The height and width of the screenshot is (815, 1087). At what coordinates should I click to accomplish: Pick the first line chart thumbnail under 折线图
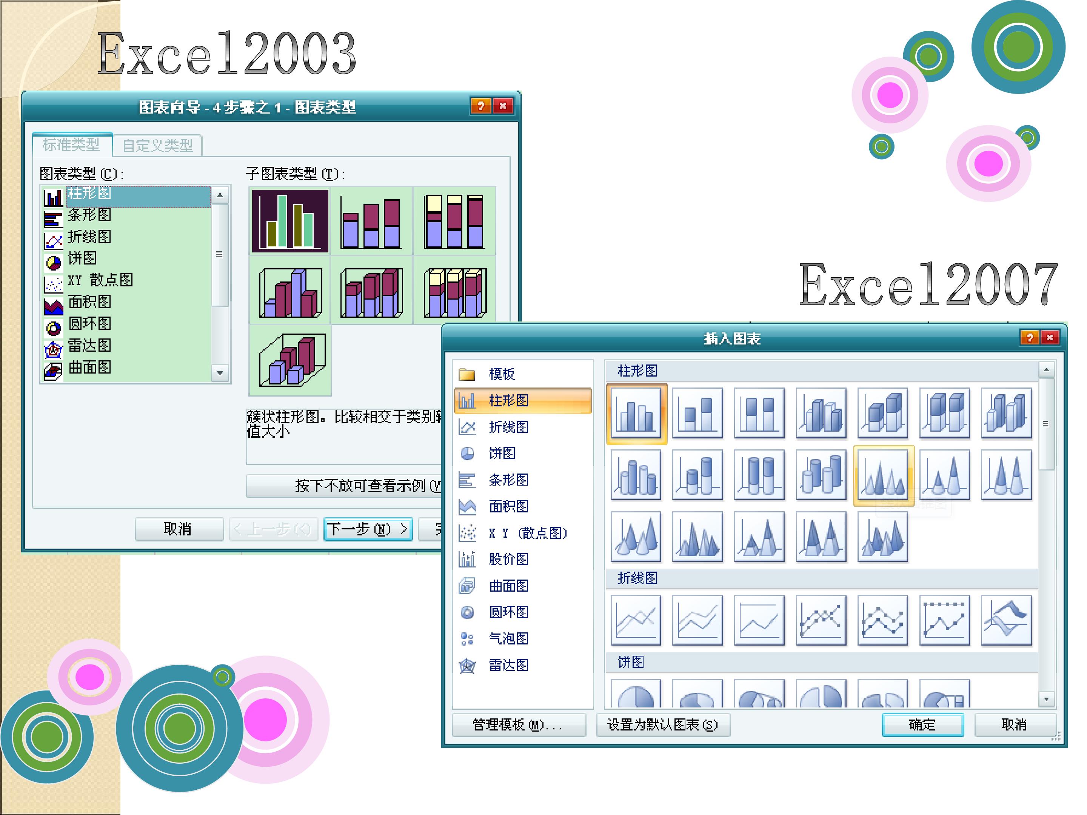point(636,620)
